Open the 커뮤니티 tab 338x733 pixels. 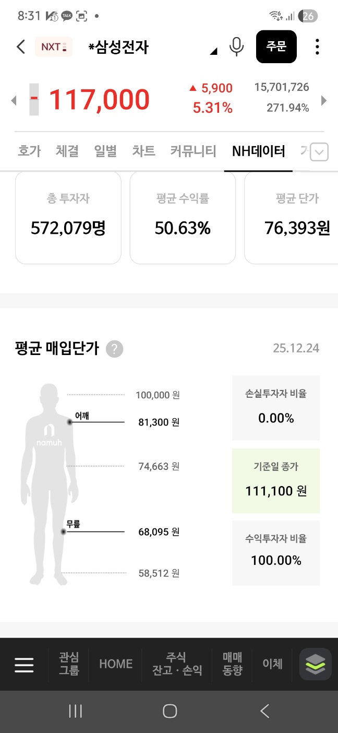pyautogui.click(x=193, y=151)
